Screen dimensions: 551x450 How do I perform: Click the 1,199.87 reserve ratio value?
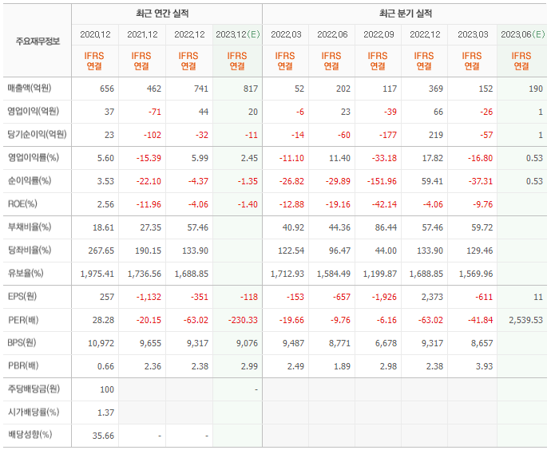380,274
